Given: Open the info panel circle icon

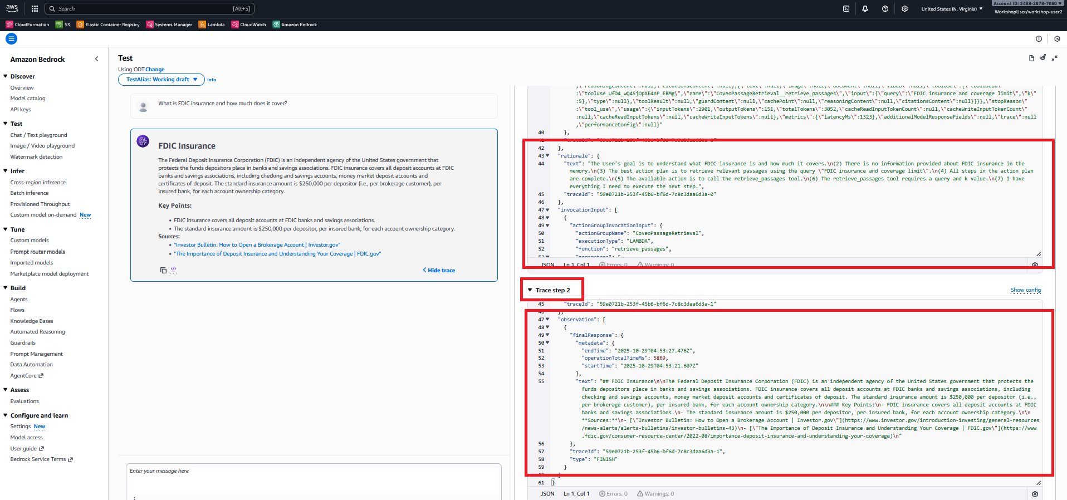Looking at the screenshot, I should tap(1039, 39).
